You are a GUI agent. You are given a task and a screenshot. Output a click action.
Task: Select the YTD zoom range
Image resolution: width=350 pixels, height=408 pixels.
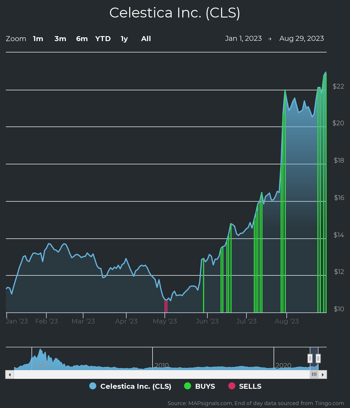point(103,39)
